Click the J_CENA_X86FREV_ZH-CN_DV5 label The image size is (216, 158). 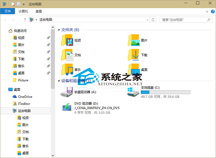tap(97, 108)
